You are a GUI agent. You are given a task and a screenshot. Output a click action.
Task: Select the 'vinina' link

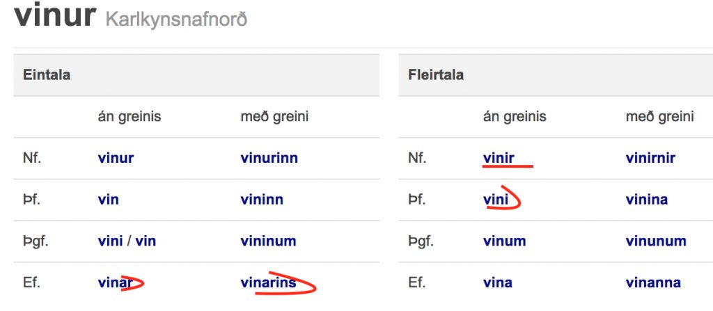pyautogui.click(x=646, y=200)
